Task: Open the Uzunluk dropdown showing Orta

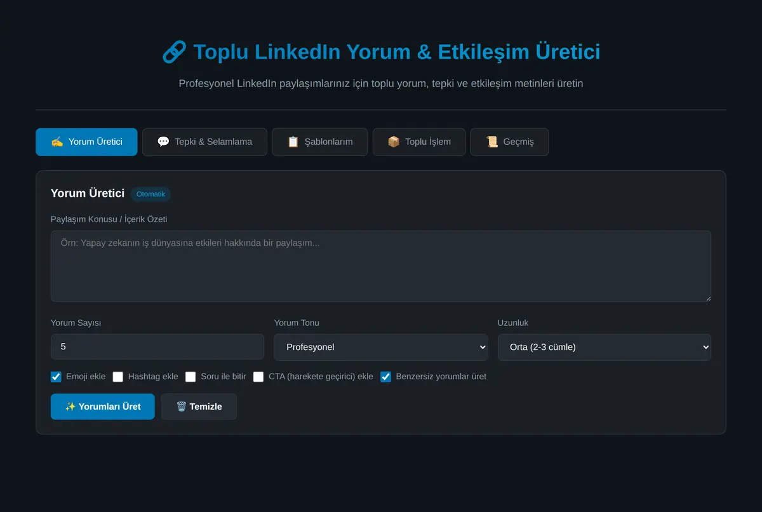Action: [605, 347]
